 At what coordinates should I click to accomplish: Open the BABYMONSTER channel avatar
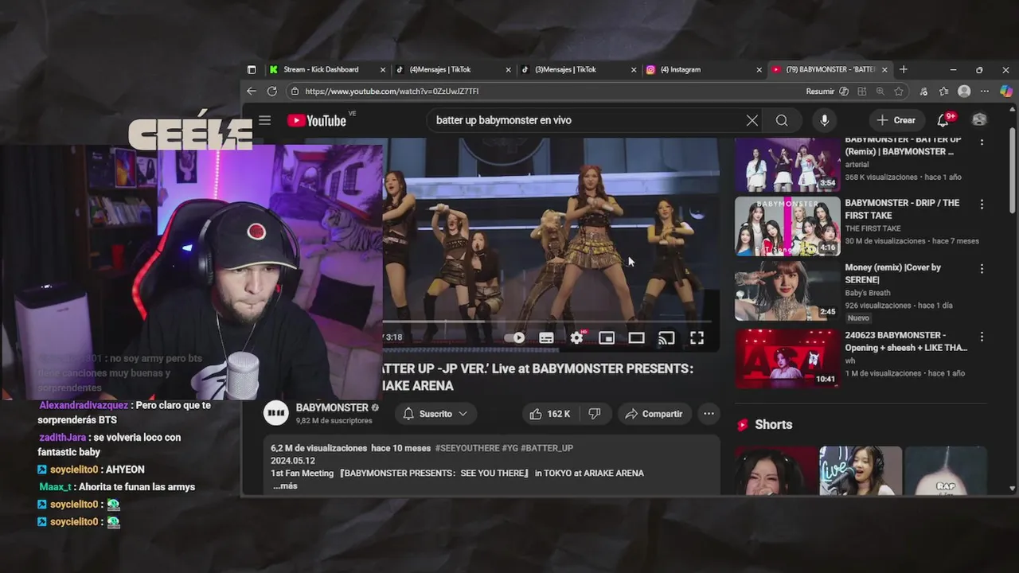276,413
